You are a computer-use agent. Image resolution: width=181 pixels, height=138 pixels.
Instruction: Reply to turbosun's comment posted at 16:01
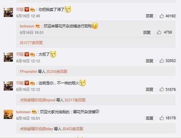pos(147,32)
